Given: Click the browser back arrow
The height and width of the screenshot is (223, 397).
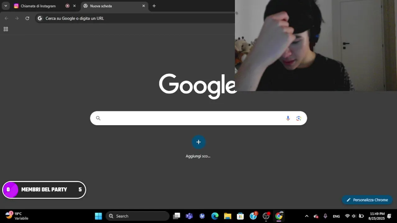Looking at the screenshot, I should pyautogui.click(x=6, y=18).
